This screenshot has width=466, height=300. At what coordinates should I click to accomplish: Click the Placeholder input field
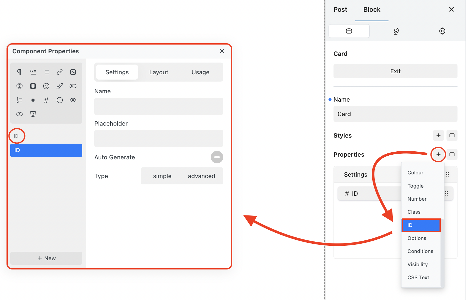click(x=158, y=138)
